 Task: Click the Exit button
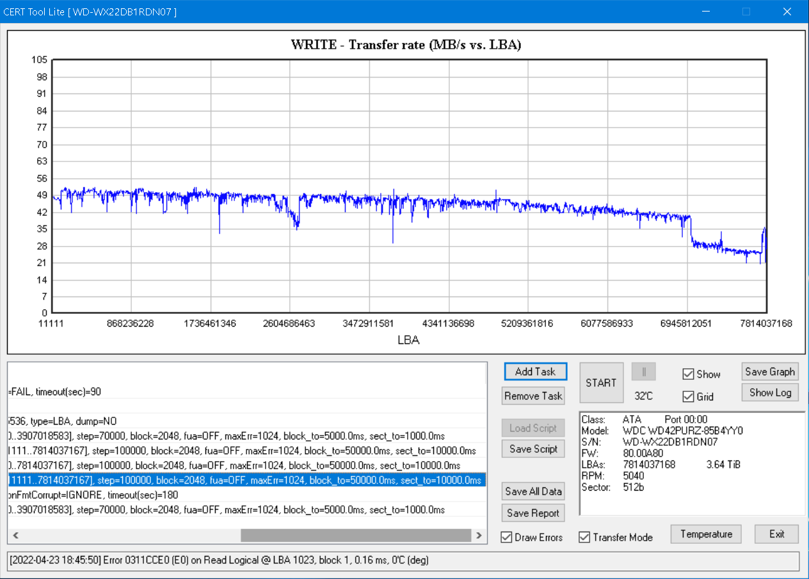point(776,534)
